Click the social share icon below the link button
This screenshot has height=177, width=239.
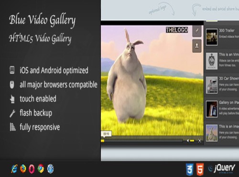[197, 46]
